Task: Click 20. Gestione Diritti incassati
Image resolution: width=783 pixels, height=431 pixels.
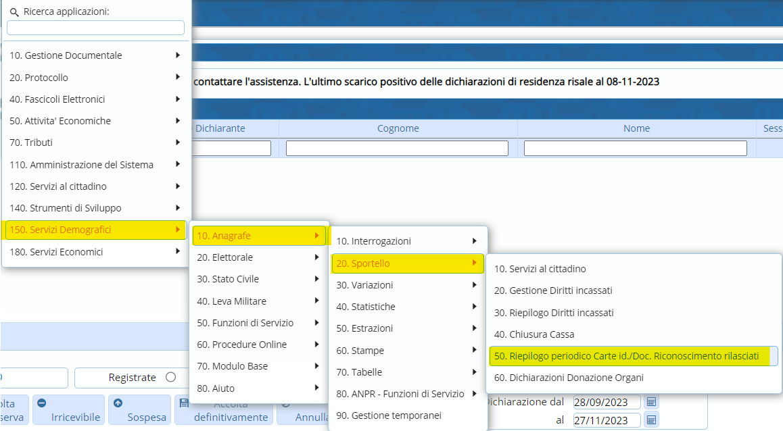Action: coord(553,290)
